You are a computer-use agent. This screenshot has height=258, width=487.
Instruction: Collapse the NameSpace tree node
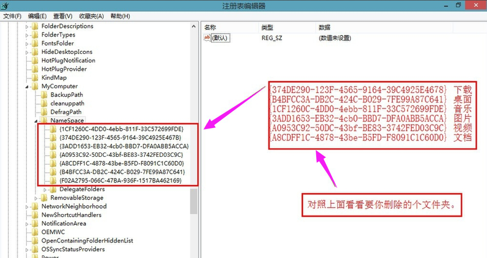click(36, 121)
